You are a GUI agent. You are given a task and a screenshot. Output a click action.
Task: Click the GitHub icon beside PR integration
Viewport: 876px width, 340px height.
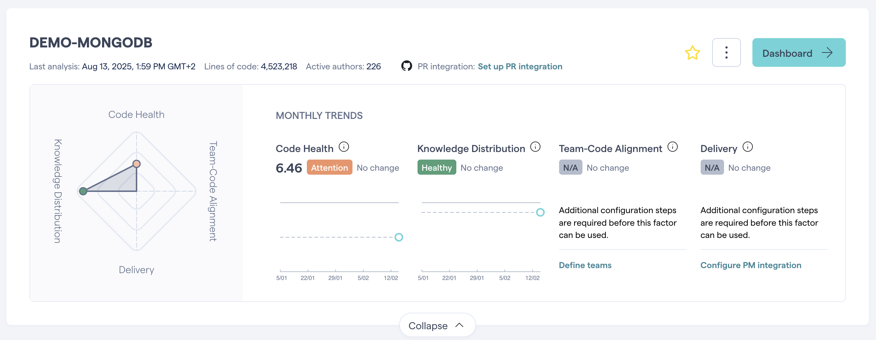pyautogui.click(x=407, y=66)
